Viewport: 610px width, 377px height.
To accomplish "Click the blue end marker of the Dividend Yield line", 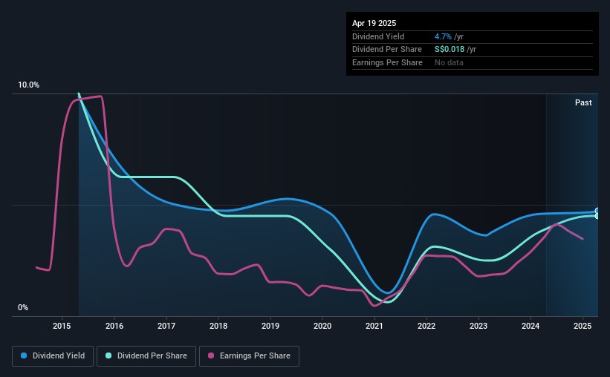I will [x=597, y=211].
